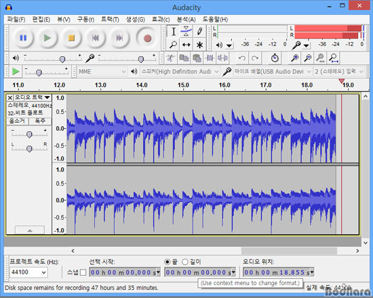Skip to Start of the track
Screen dimensions: 373x298
[x=96, y=38]
